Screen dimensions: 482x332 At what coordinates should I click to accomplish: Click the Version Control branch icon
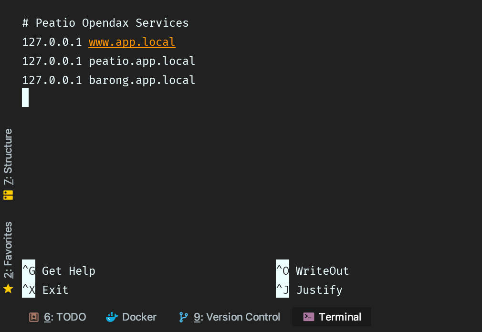[x=184, y=317]
